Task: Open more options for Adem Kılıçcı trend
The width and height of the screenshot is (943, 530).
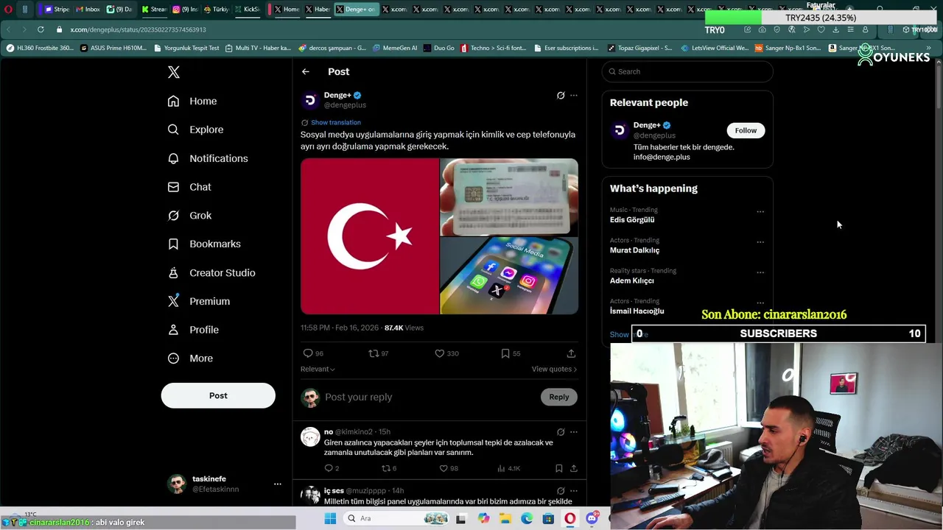Action: pyautogui.click(x=760, y=272)
